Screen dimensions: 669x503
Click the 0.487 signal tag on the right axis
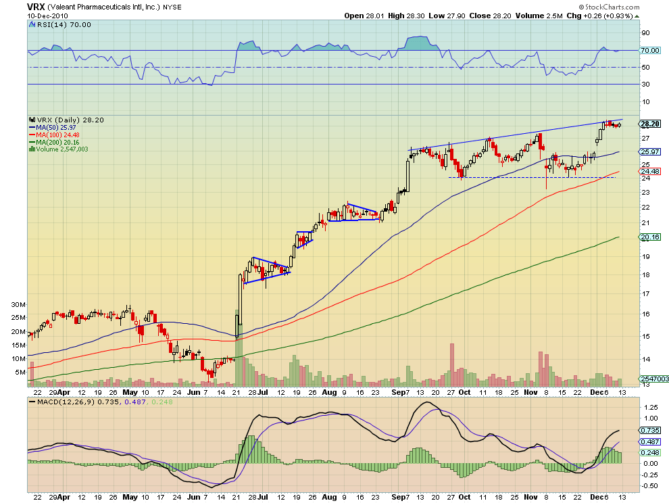(x=650, y=442)
